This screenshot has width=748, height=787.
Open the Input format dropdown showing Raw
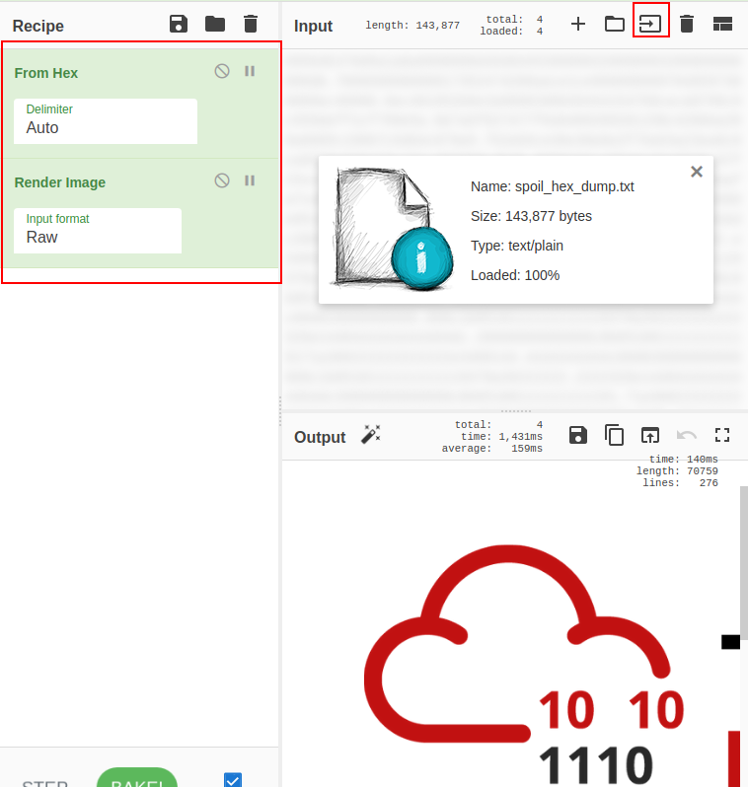pos(98,230)
